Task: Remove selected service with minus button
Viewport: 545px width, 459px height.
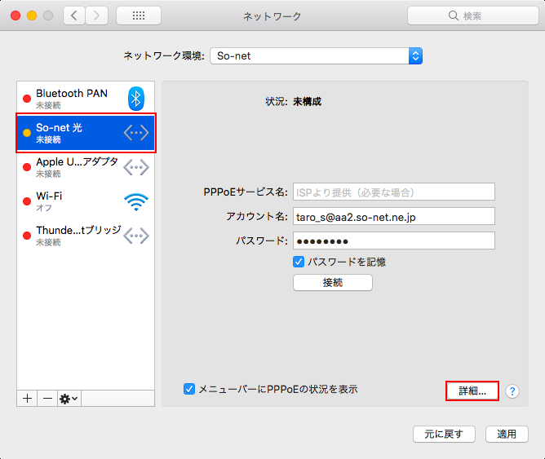Action: click(x=47, y=398)
